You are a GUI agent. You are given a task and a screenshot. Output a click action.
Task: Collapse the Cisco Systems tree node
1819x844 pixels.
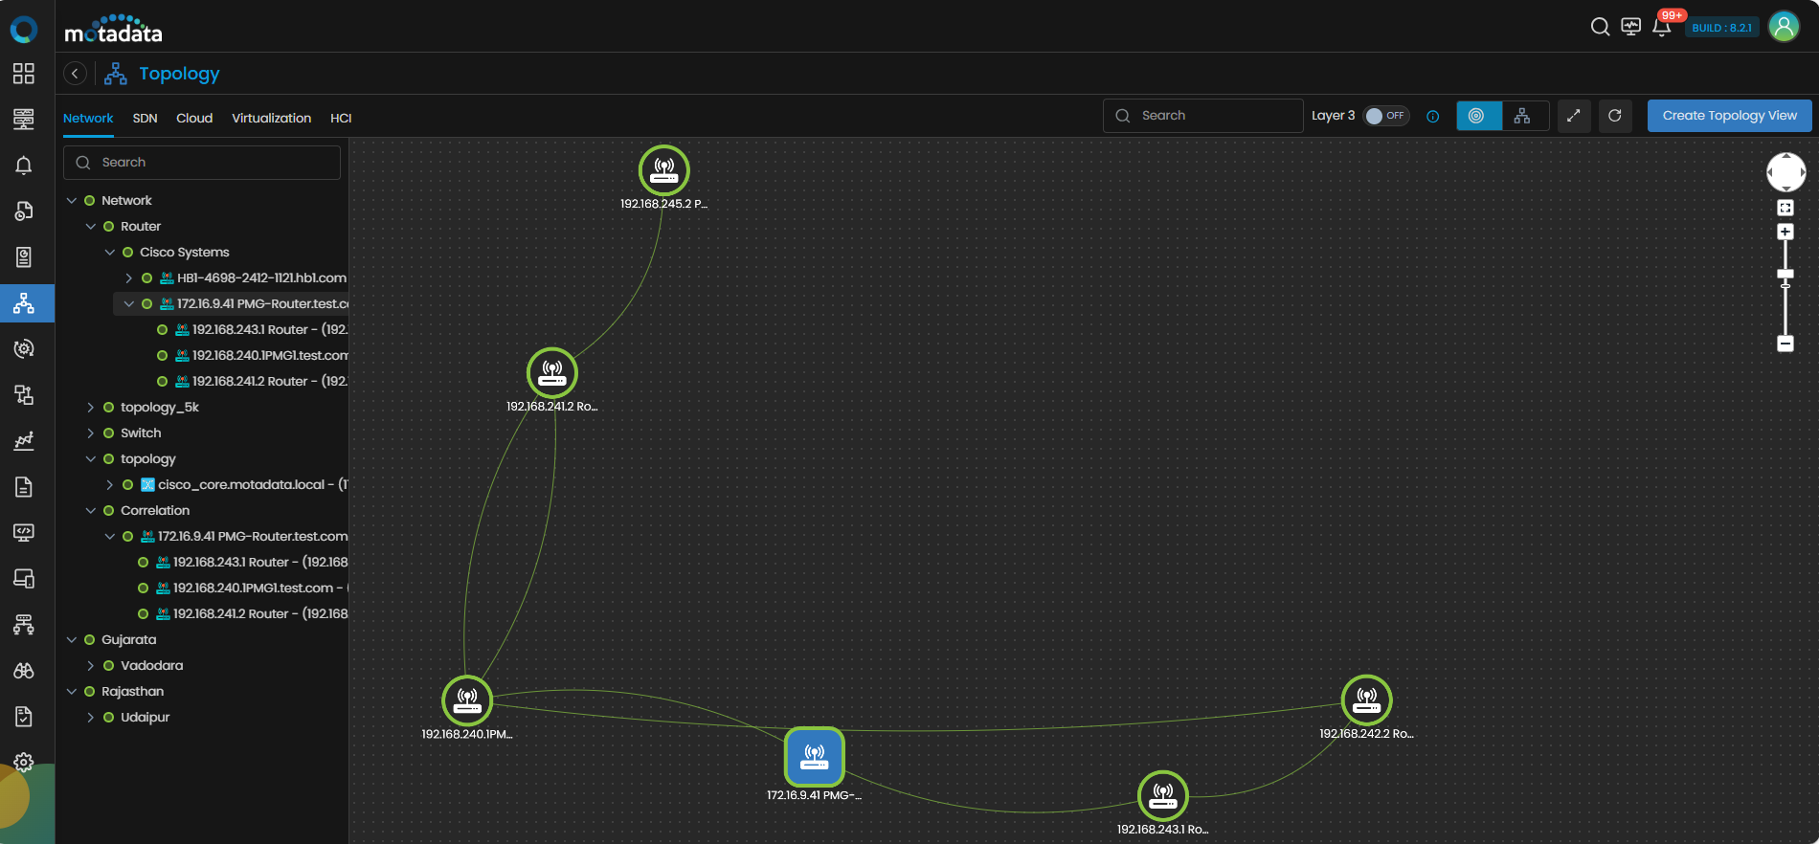pos(110,253)
